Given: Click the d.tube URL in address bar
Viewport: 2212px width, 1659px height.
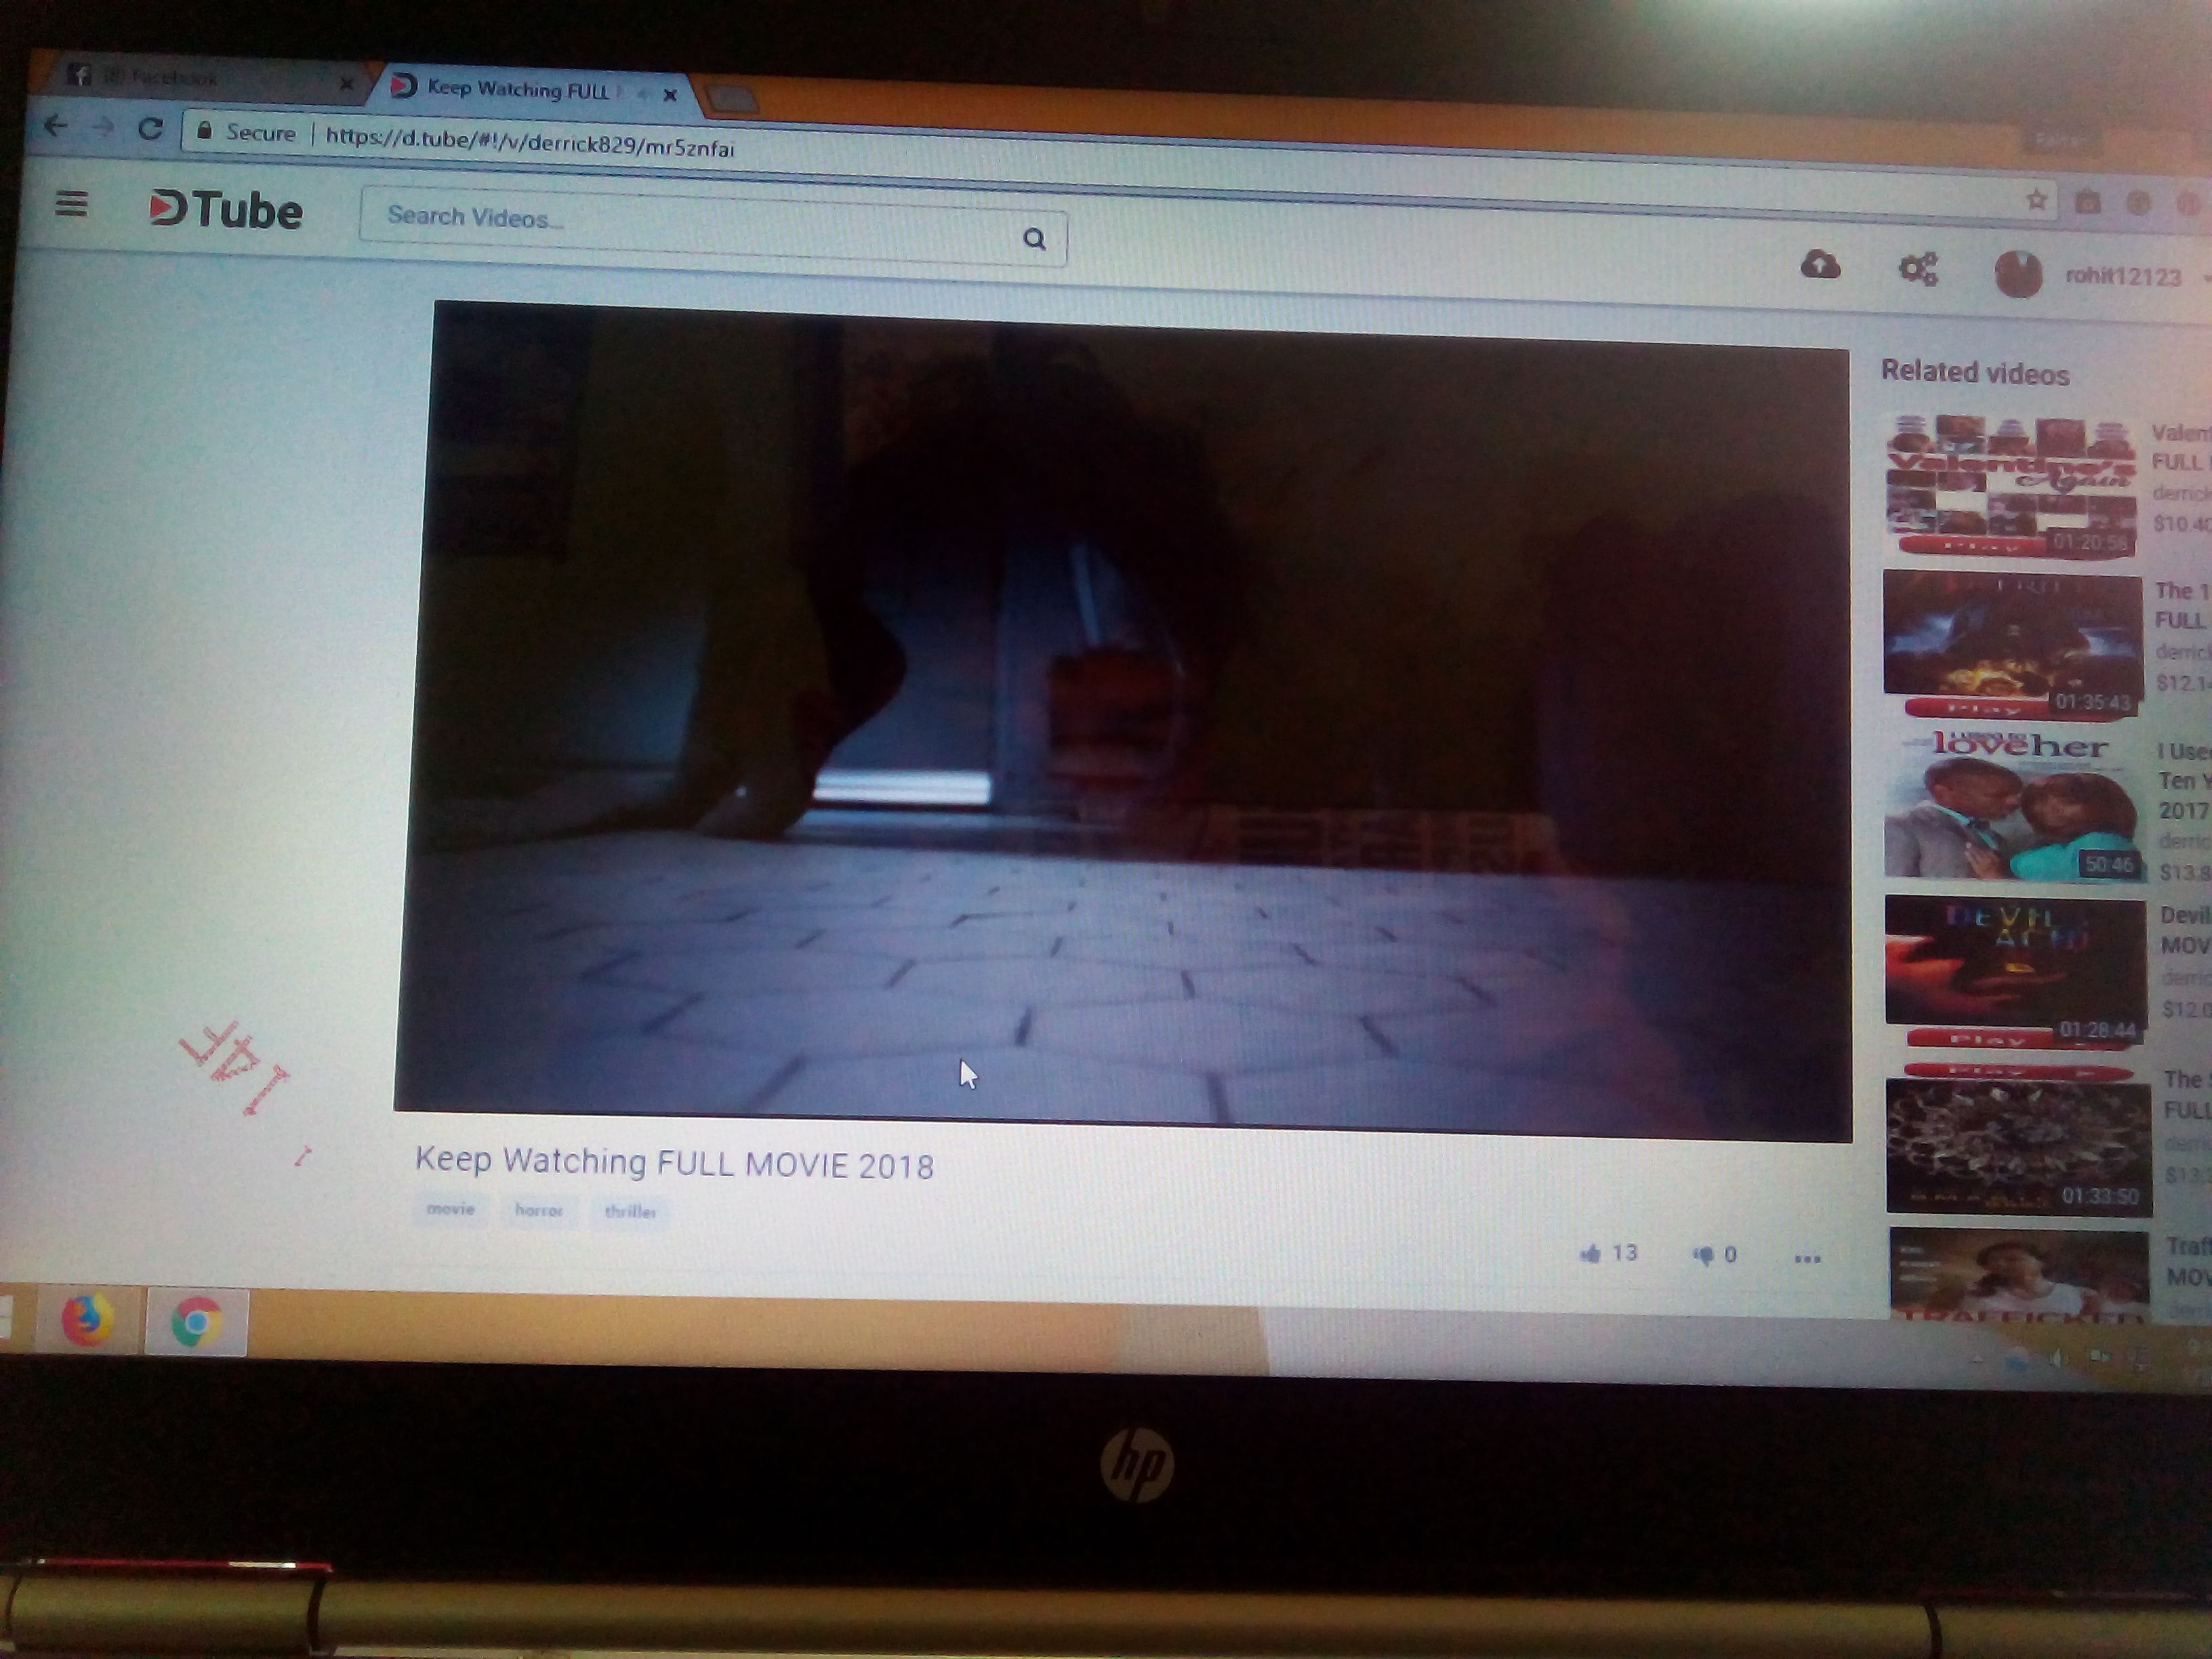Looking at the screenshot, I should pyautogui.click(x=530, y=142).
